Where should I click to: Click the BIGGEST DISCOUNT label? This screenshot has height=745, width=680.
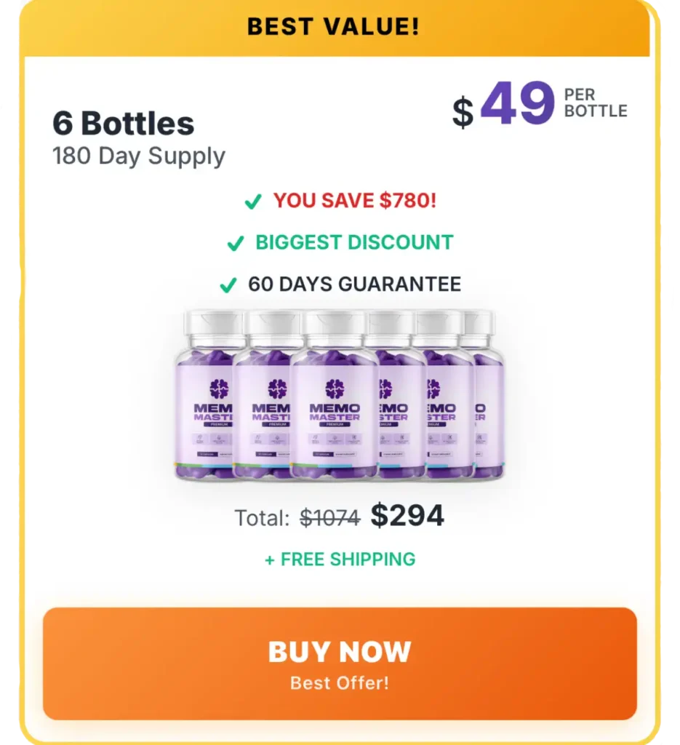(355, 242)
